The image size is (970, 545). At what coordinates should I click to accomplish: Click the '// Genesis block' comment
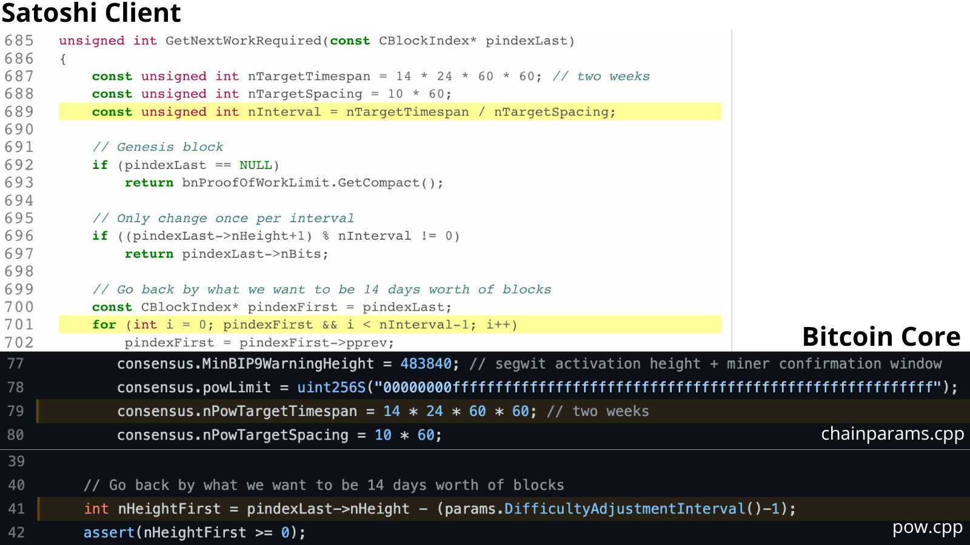pos(158,147)
